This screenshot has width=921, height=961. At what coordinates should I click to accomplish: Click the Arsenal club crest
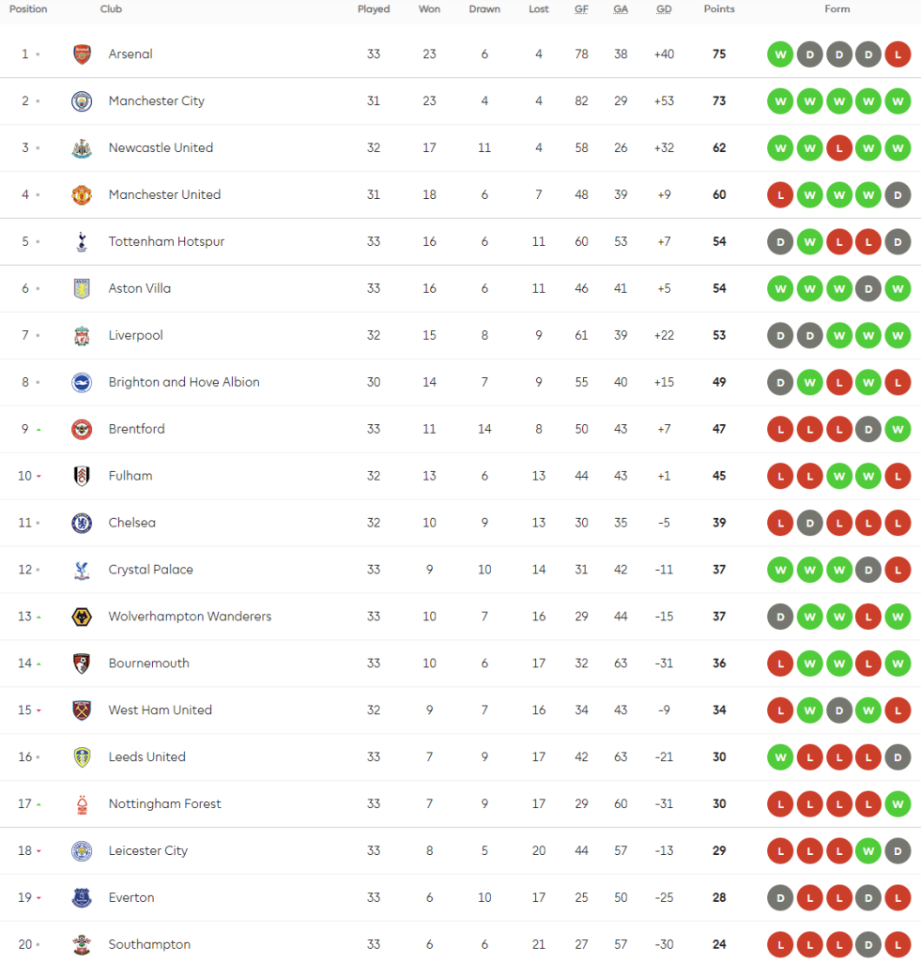coord(82,54)
